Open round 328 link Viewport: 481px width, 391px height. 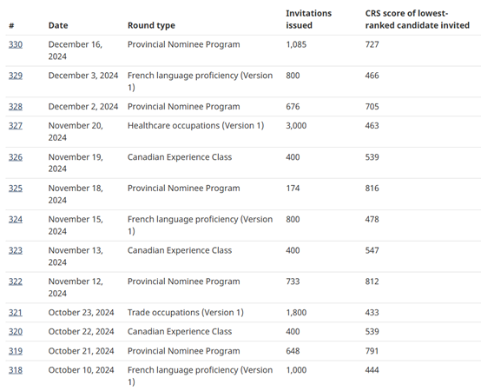pyautogui.click(x=16, y=107)
